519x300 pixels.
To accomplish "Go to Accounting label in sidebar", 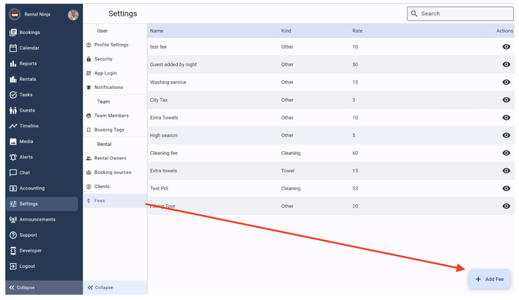I will pos(32,188).
